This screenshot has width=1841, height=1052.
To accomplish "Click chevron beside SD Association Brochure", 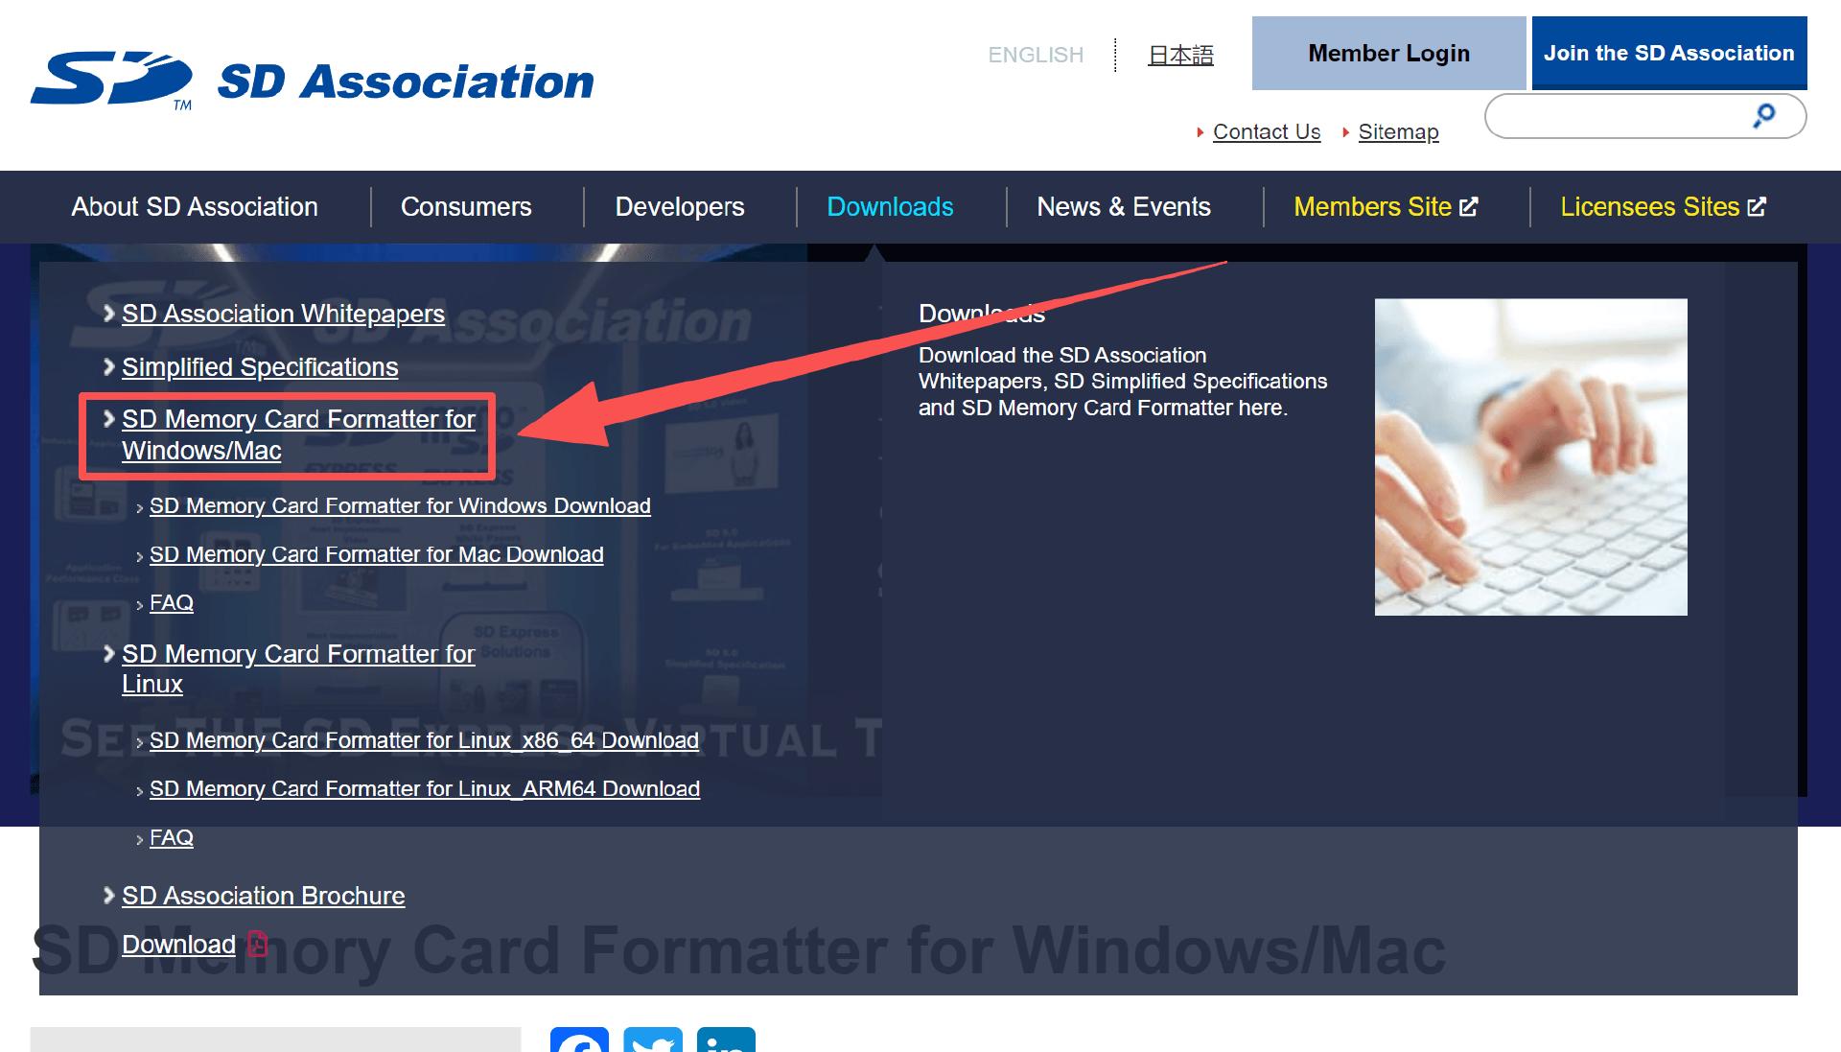I will [108, 896].
